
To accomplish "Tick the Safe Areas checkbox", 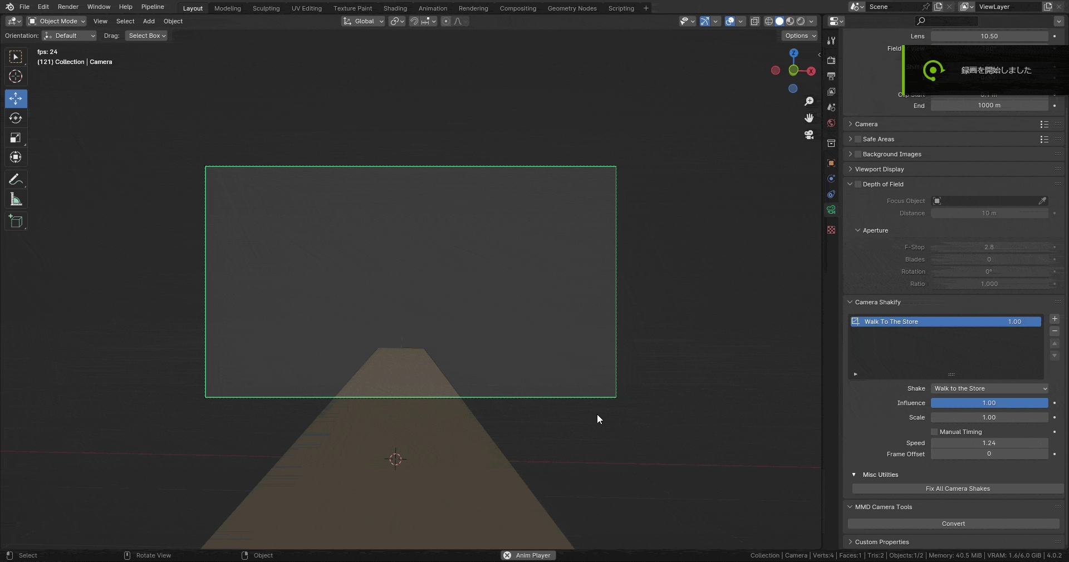I will (858, 139).
